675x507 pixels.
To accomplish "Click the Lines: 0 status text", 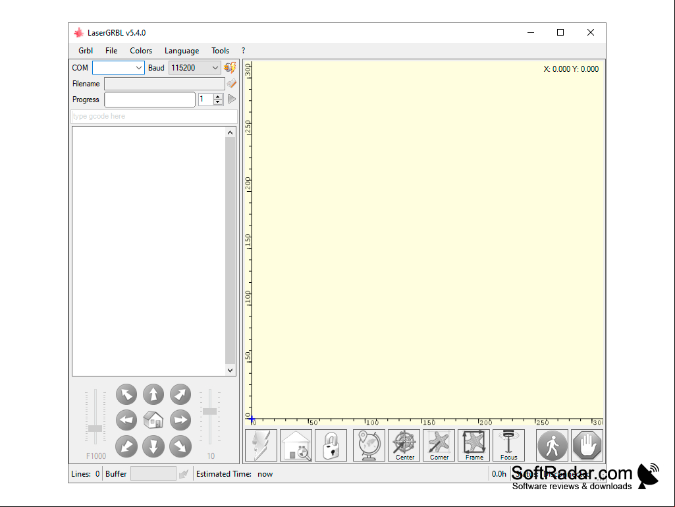I will tap(85, 474).
